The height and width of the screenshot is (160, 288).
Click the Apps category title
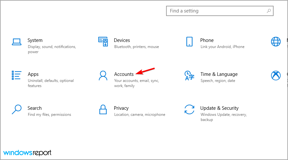coord(33,74)
